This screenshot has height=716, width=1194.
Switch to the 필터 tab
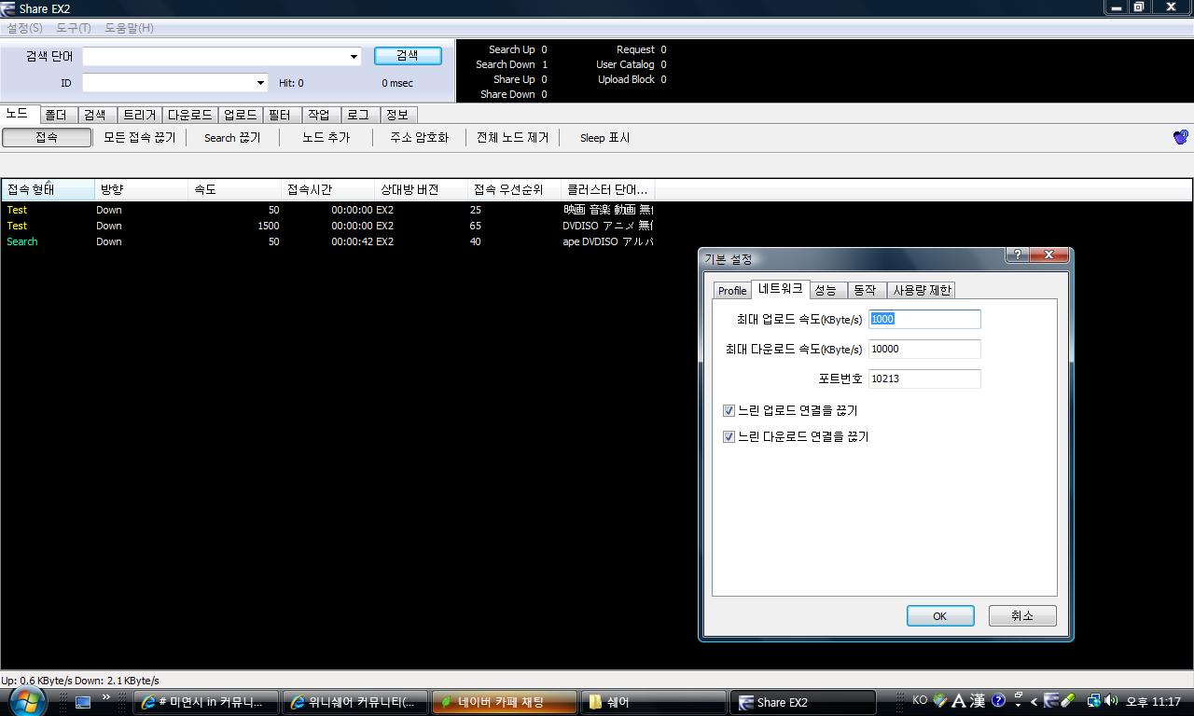point(280,115)
